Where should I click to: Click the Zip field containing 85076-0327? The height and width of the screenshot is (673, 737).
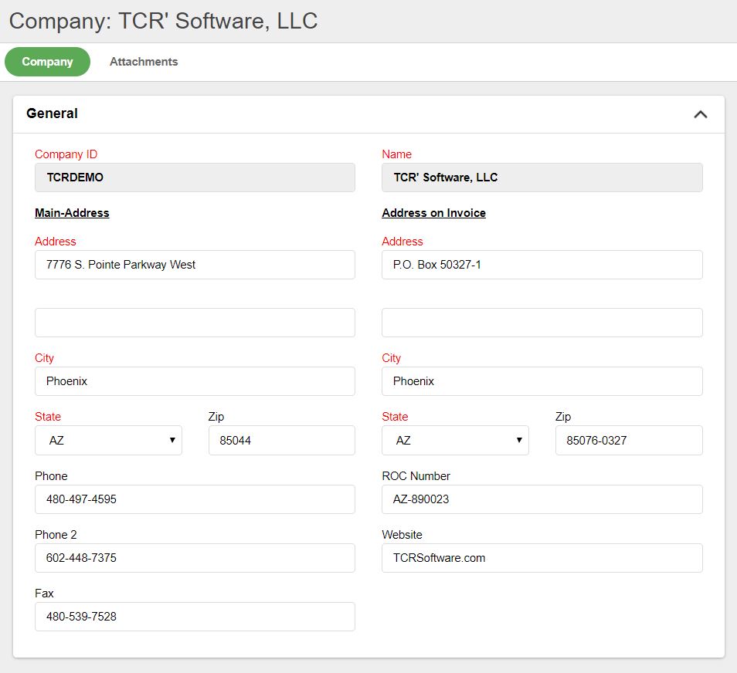click(x=628, y=441)
